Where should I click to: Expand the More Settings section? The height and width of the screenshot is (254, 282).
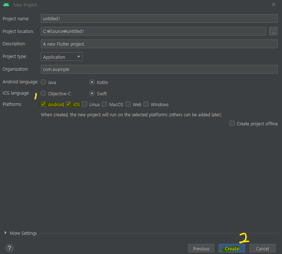click(x=5, y=233)
